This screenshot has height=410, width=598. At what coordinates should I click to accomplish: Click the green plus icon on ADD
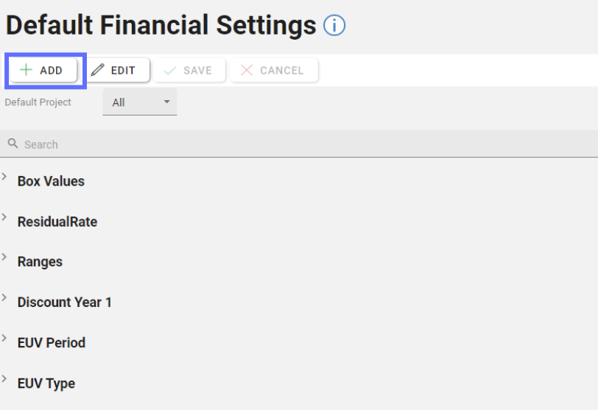pos(27,71)
